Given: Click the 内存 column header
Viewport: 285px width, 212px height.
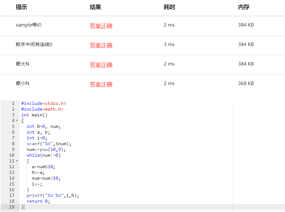Looking at the screenshot, I should pyautogui.click(x=243, y=7).
